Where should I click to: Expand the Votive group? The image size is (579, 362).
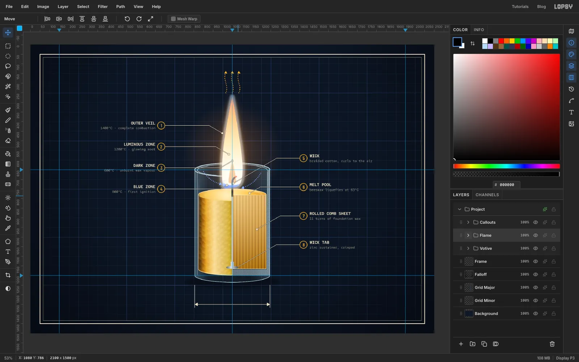pyautogui.click(x=468, y=248)
